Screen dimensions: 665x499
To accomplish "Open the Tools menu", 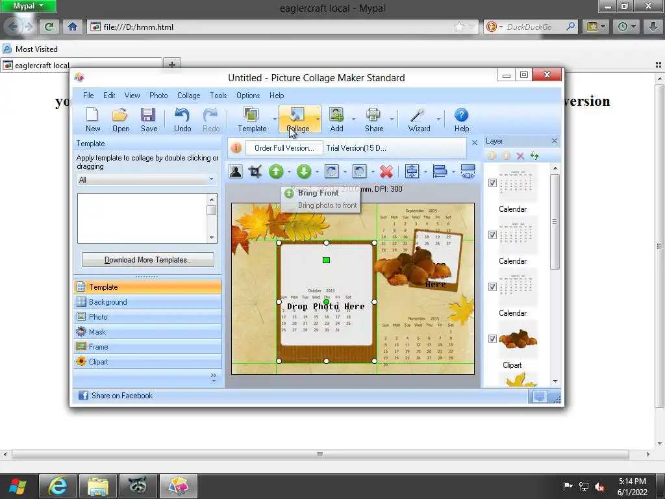I will click(x=218, y=96).
